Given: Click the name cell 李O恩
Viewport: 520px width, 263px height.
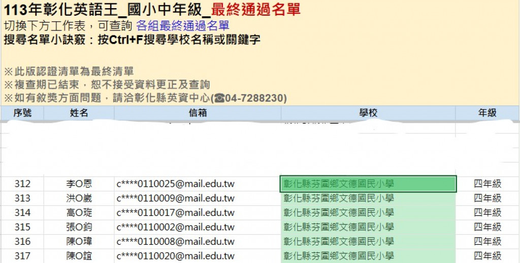Looking at the screenshot, I should pos(79,184).
